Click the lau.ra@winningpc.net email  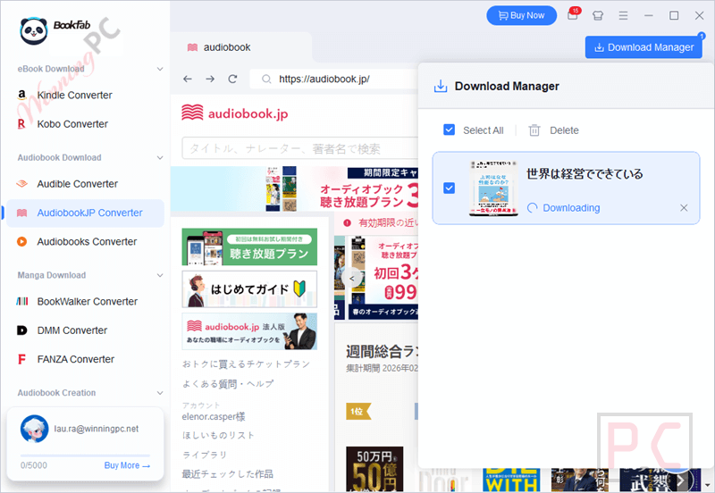[97, 429]
